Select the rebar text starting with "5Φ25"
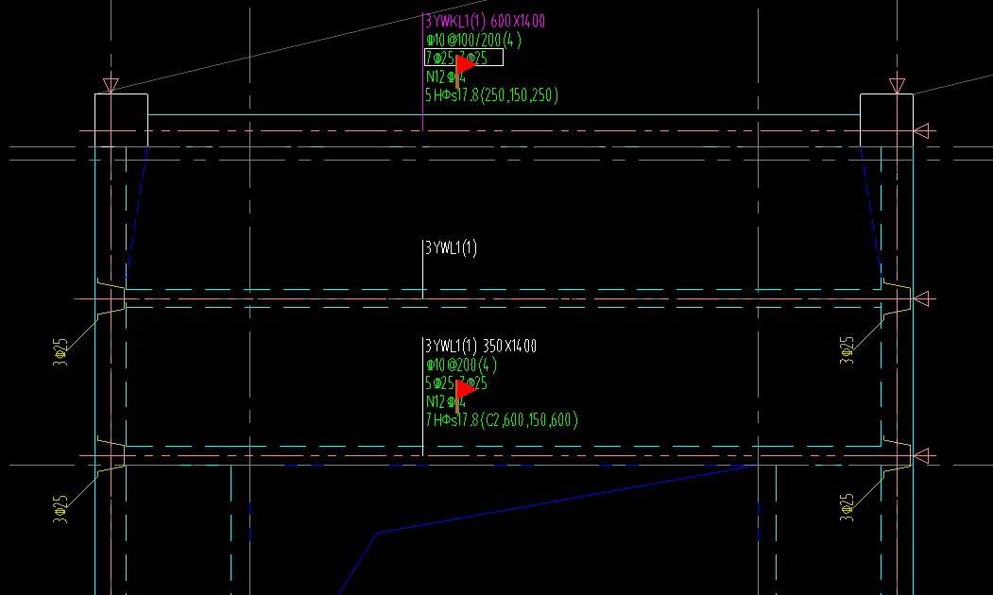 point(456,383)
